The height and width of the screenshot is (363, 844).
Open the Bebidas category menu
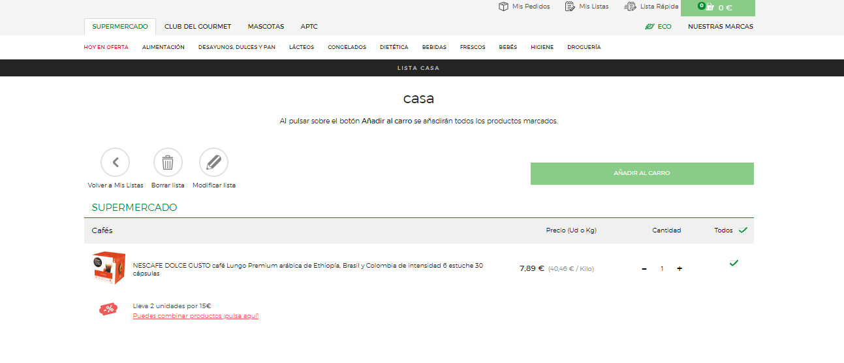tap(434, 47)
